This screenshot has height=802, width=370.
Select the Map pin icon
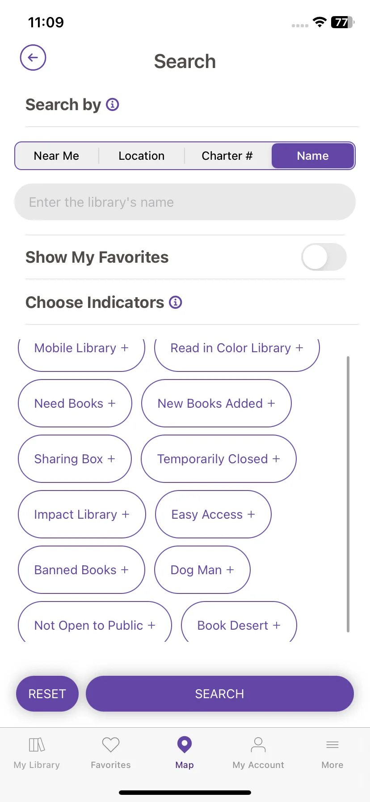[x=185, y=745]
